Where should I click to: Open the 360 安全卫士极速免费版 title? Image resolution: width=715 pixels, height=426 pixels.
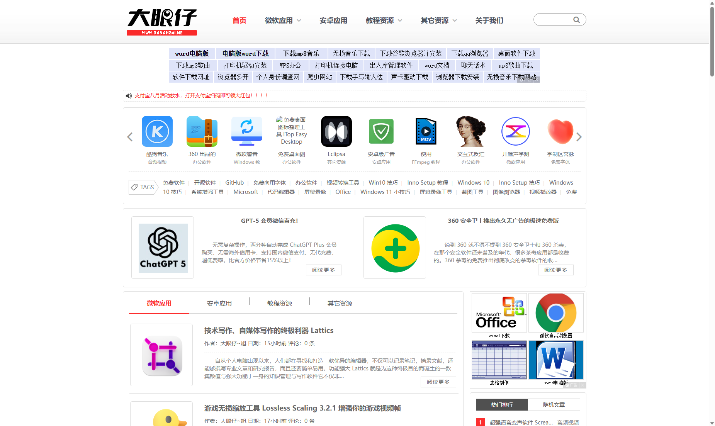503,221
